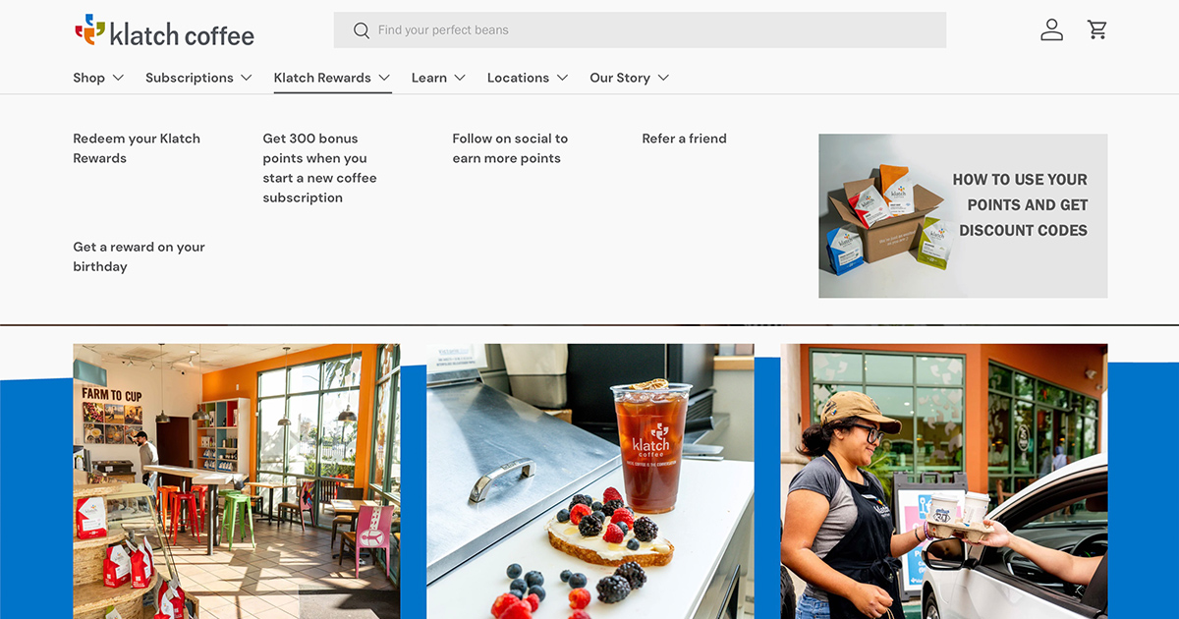This screenshot has height=619, width=1179.
Task: Click the Klatch Coffee logo
Action: pyautogui.click(x=164, y=30)
